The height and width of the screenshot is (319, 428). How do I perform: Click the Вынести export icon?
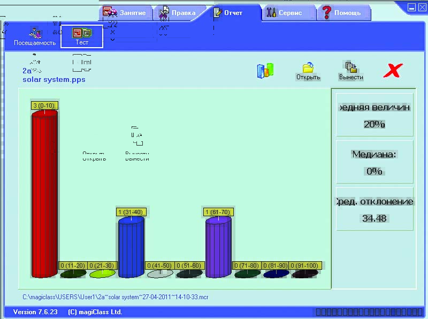[x=351, y=71]
